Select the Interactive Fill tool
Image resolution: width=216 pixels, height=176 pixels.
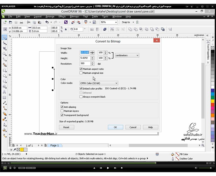pos(5,136)
